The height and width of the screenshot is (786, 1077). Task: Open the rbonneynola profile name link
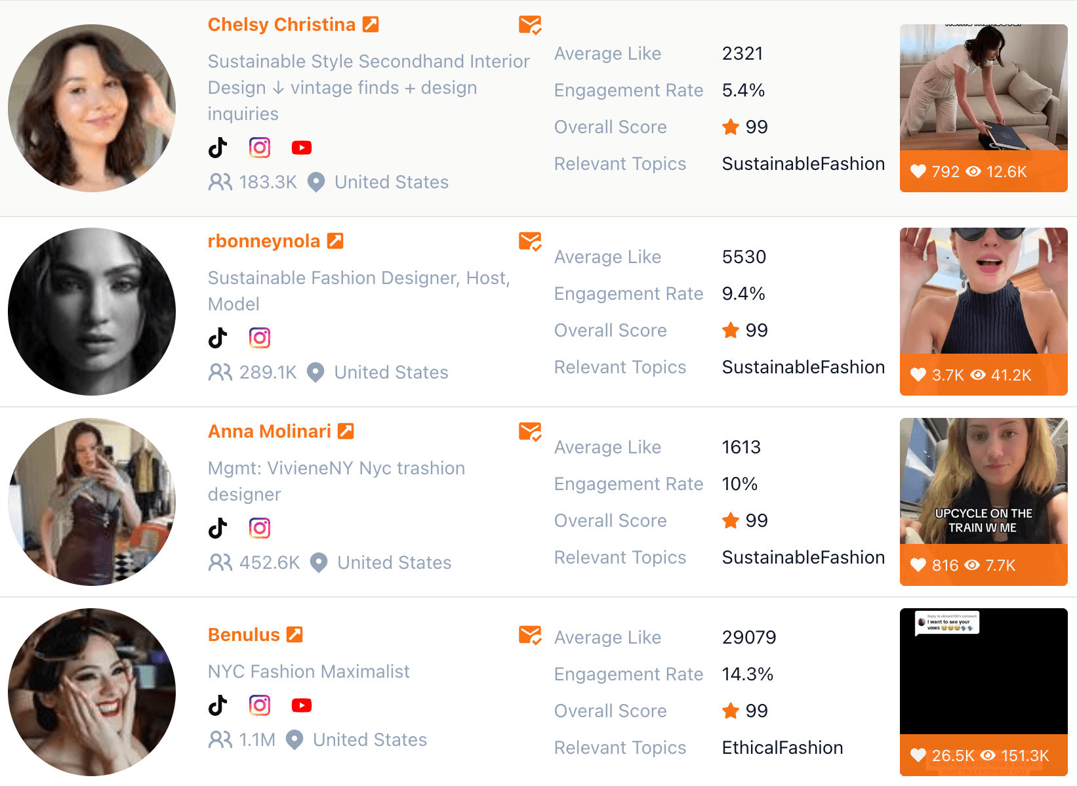click(264, 241)
